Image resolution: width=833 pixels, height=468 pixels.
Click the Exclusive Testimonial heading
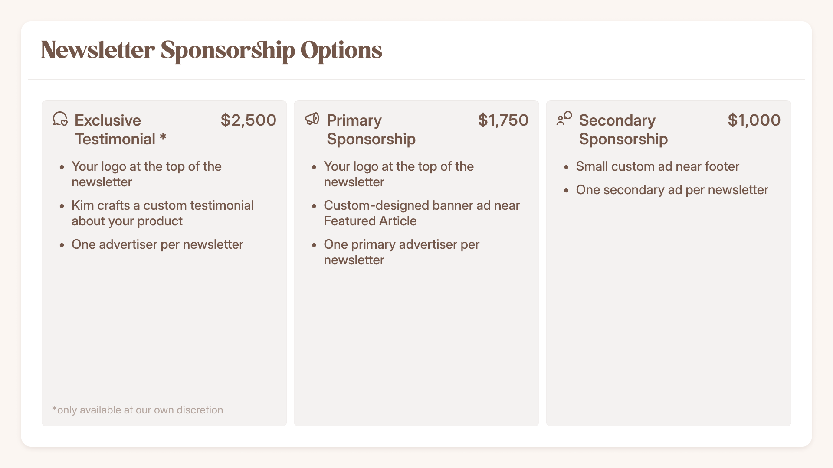(x=121, y=130)
